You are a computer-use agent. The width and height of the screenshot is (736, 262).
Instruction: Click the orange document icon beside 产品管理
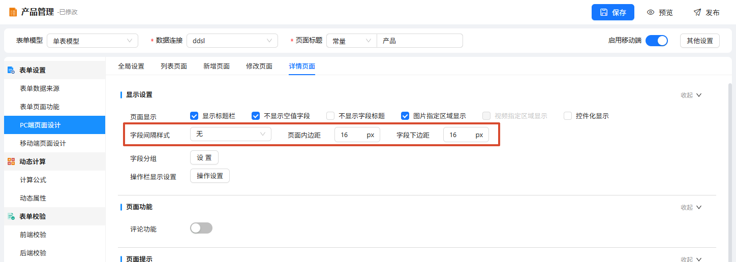pyautogui.click(x=13, y=12)
